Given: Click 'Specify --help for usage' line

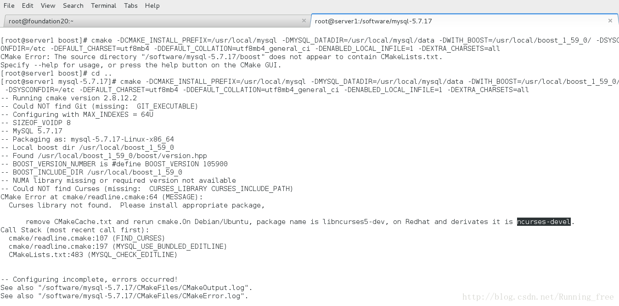Looking at the screenshot, I should point(141,65).
